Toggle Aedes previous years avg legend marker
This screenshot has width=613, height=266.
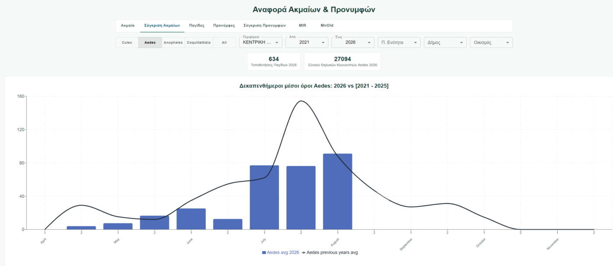click(304, 252)
